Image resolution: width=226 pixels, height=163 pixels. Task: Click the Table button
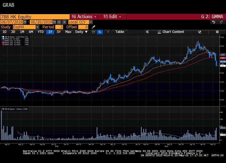[x=120, y=32]
